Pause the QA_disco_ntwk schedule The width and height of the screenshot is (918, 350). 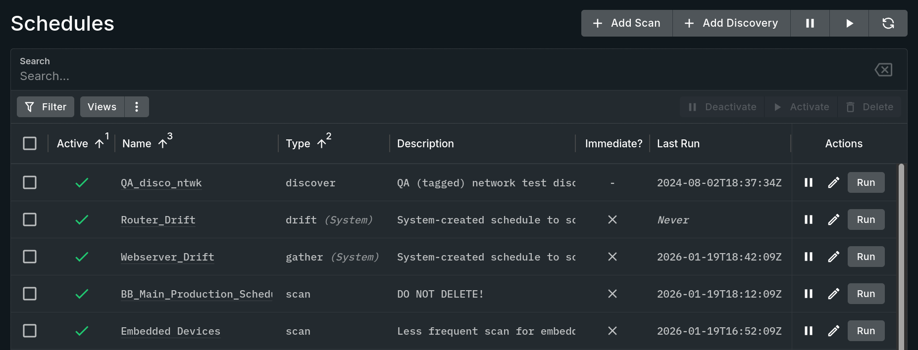(809, 182)
